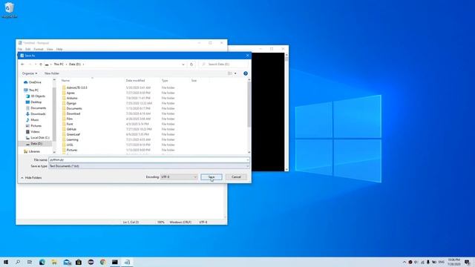Click the Search Data (D:) field
475x267 pixels.
click(x=224, y=65)
